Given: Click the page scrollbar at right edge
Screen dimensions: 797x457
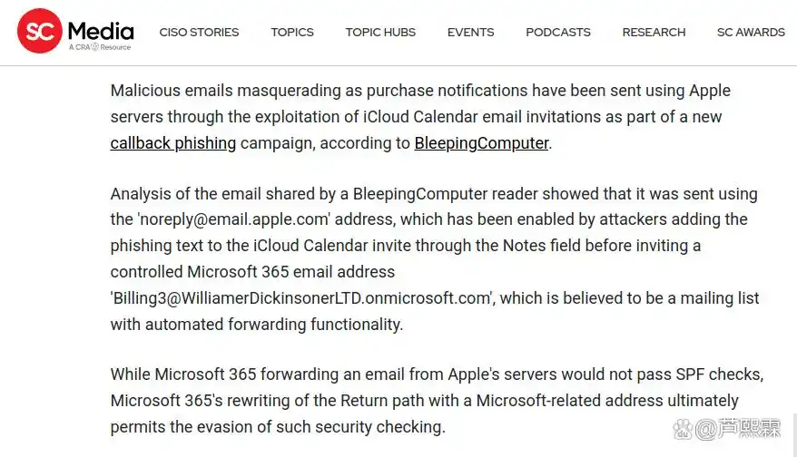Looking at the screenshot, I should tap(794, 435).
